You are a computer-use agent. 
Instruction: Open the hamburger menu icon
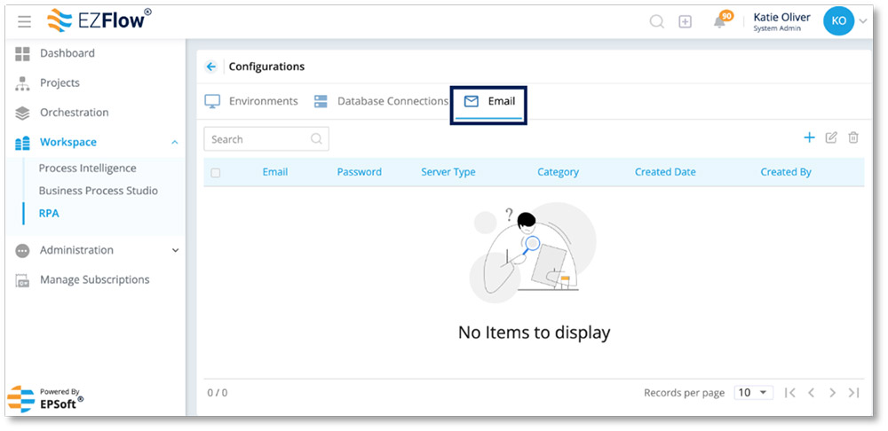pos(24,22)
